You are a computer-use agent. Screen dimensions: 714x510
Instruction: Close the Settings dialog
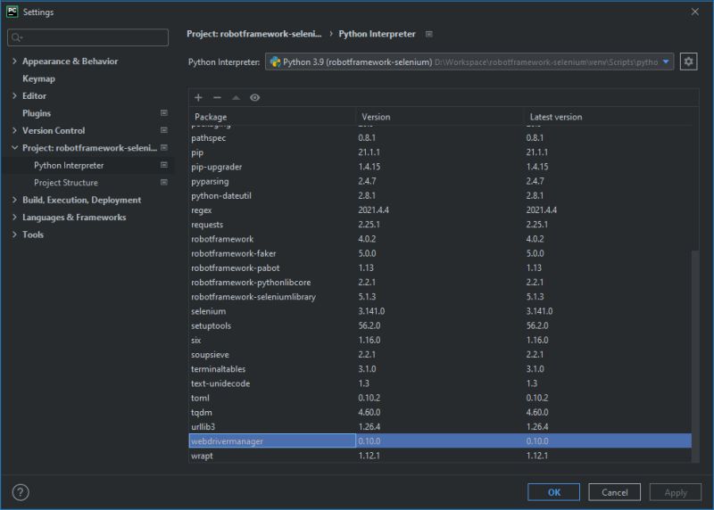(x=695, y=12)
